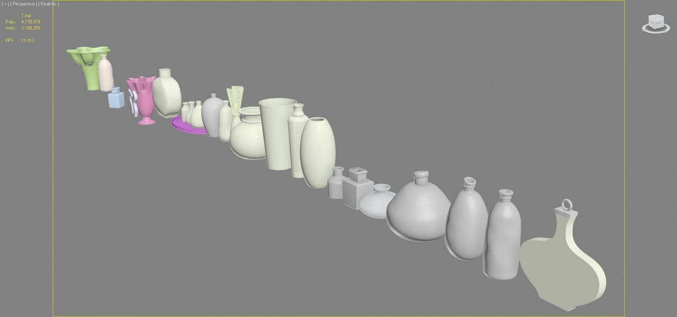
Task: Select the reed diffuser sticks
Action: 235,101
